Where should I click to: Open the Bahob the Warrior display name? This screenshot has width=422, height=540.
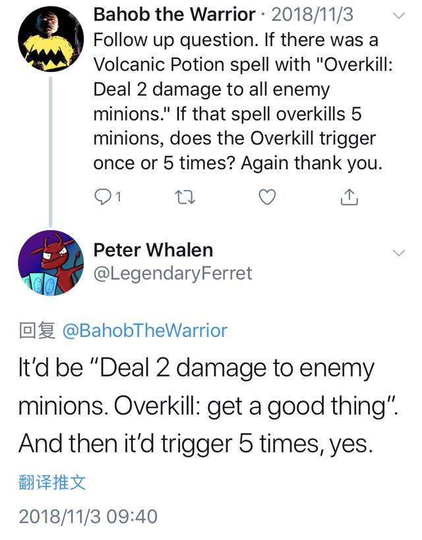[174, 14]
